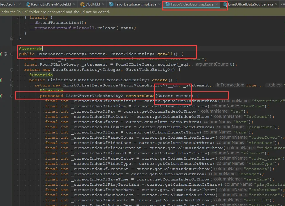Screen dimensions: 285x206
Task: Collapse the return new DataSource.Factory fold marker
Action: pos(12,70)
